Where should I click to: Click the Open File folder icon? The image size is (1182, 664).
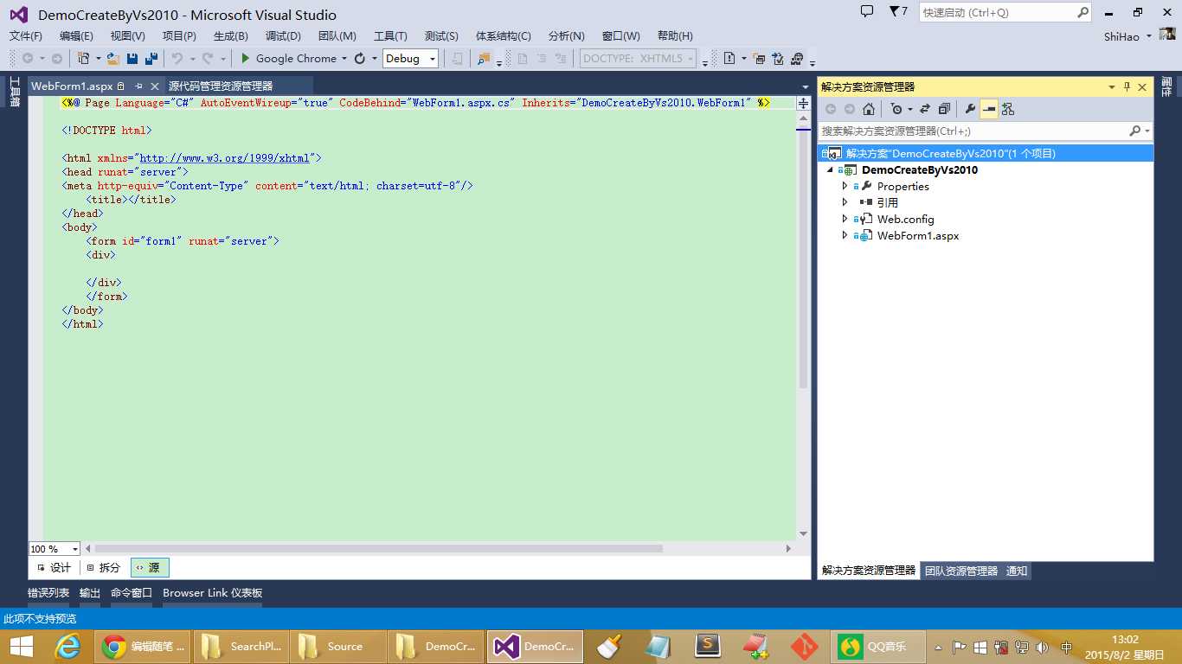pyautogui.click(x=113, y=59)
